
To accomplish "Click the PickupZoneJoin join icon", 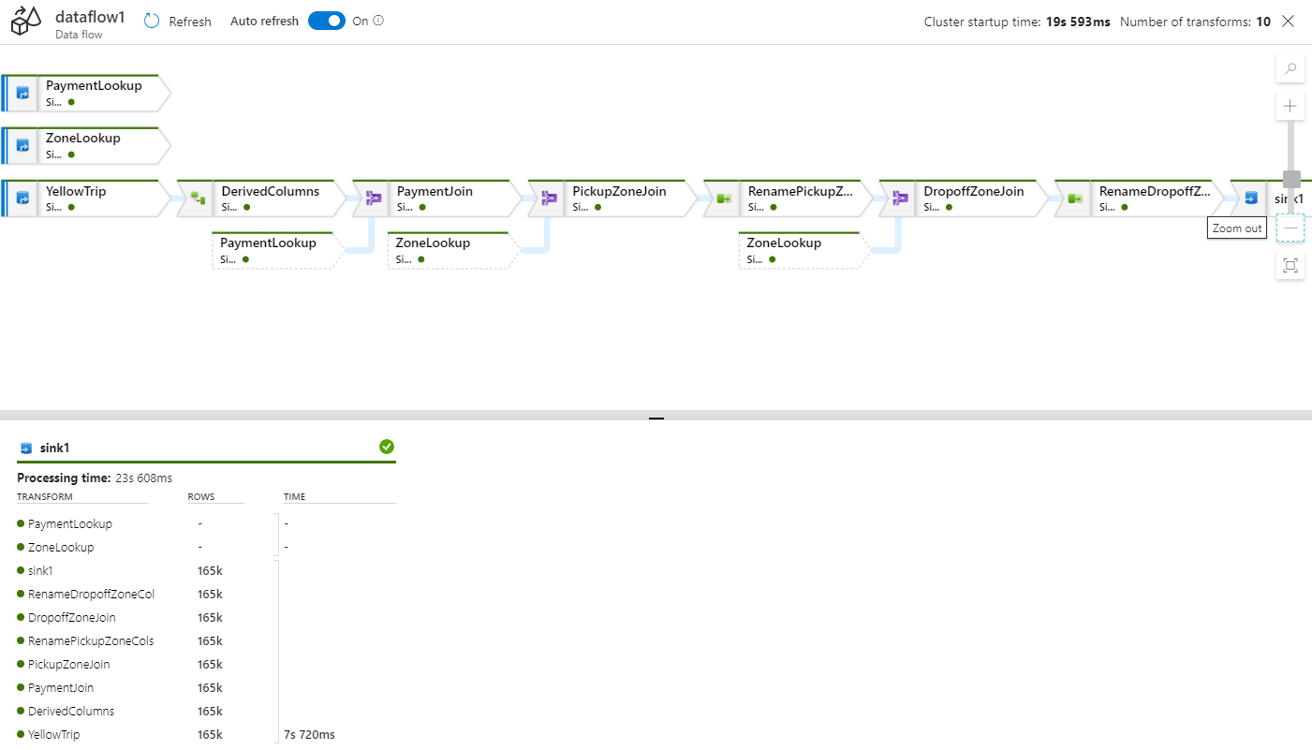I will pos(550,199).
